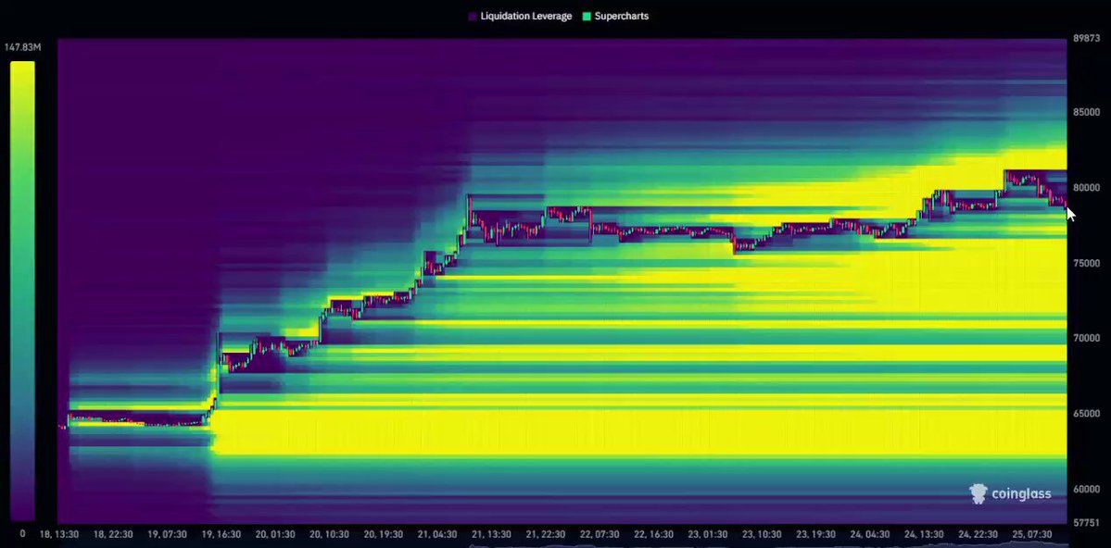
Task: Toggle the Supercharts legend series
Action: click(615, 17)
